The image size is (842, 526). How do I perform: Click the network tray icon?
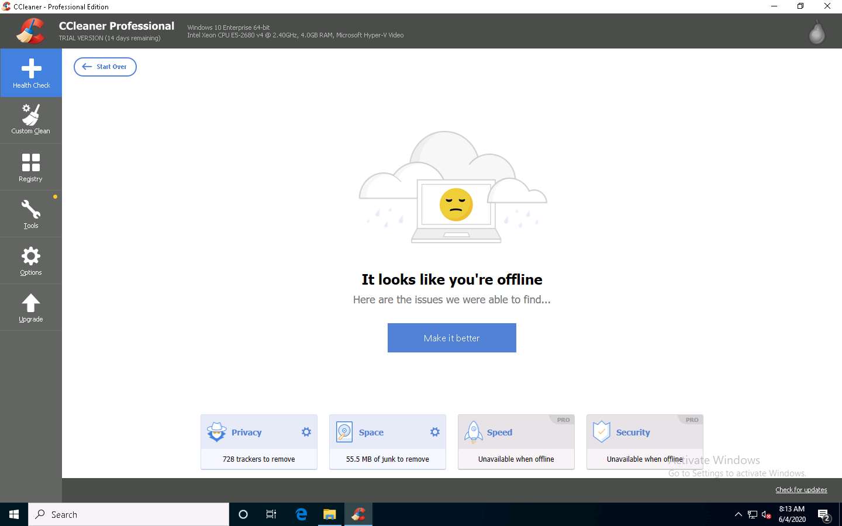coord(753,514)
